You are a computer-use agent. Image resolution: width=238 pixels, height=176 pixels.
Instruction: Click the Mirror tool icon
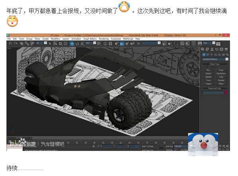point(165,43)
